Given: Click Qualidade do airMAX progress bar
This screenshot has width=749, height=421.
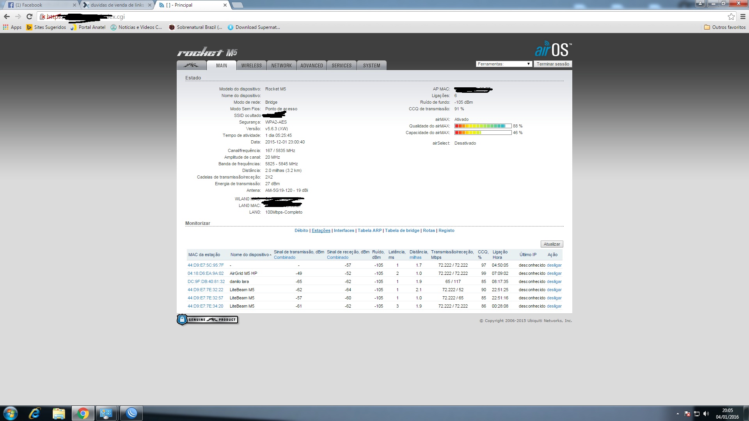Looking at the screenshot, I should point(483,126).
